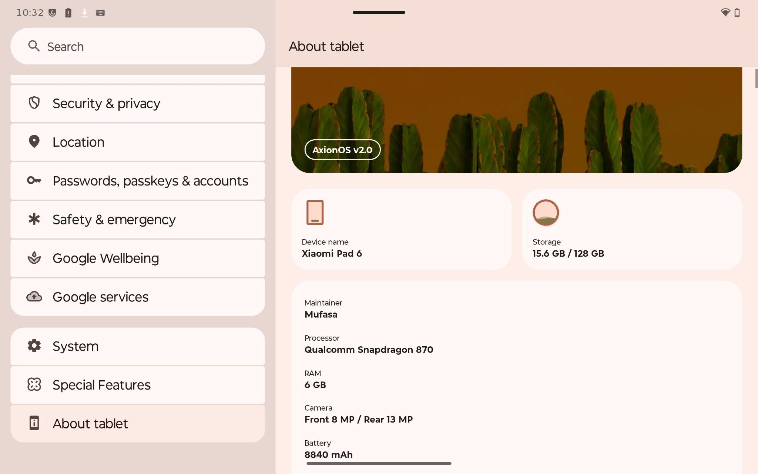This screenshot has height=474, width=758.
Task: Open Google Wellbeing settings
Action: point(138,258)
